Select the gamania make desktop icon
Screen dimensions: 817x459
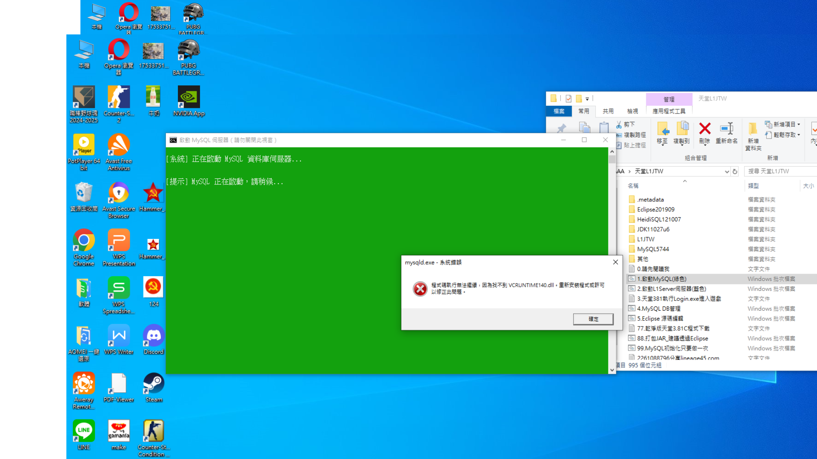click(119, 435)
